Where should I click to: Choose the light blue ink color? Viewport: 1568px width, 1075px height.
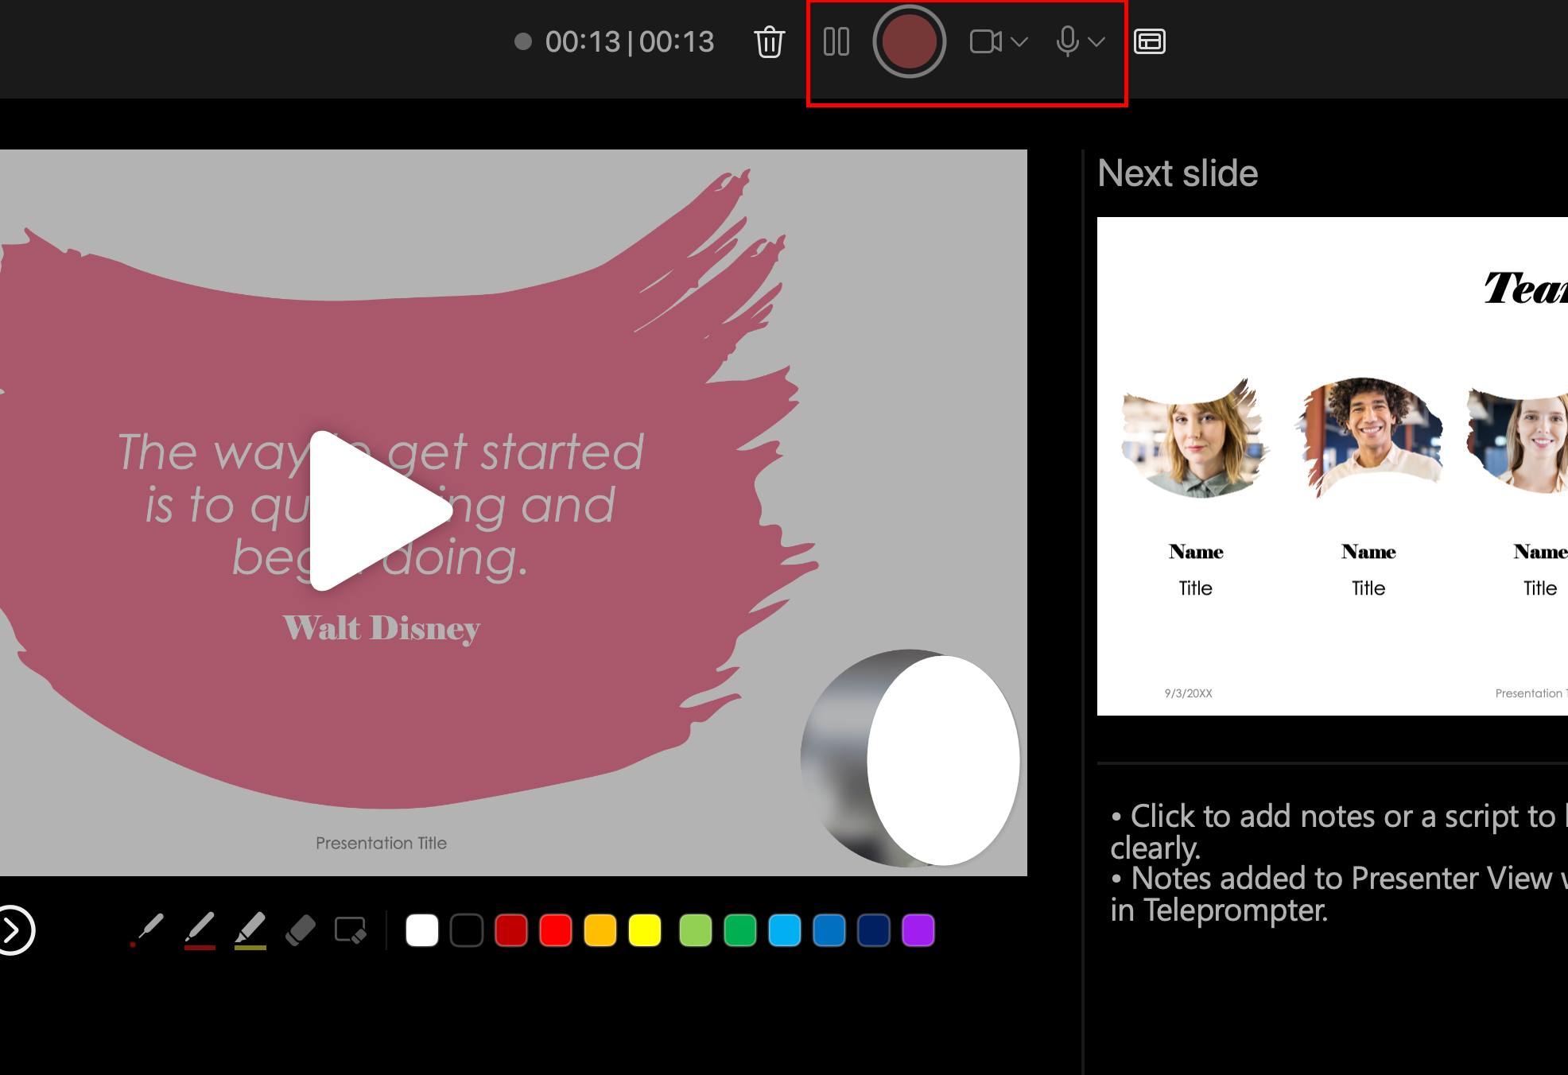tap(785, 930)
